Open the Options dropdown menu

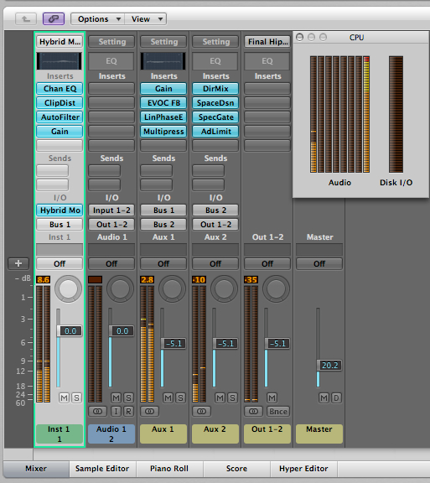[x=98, y=18]
